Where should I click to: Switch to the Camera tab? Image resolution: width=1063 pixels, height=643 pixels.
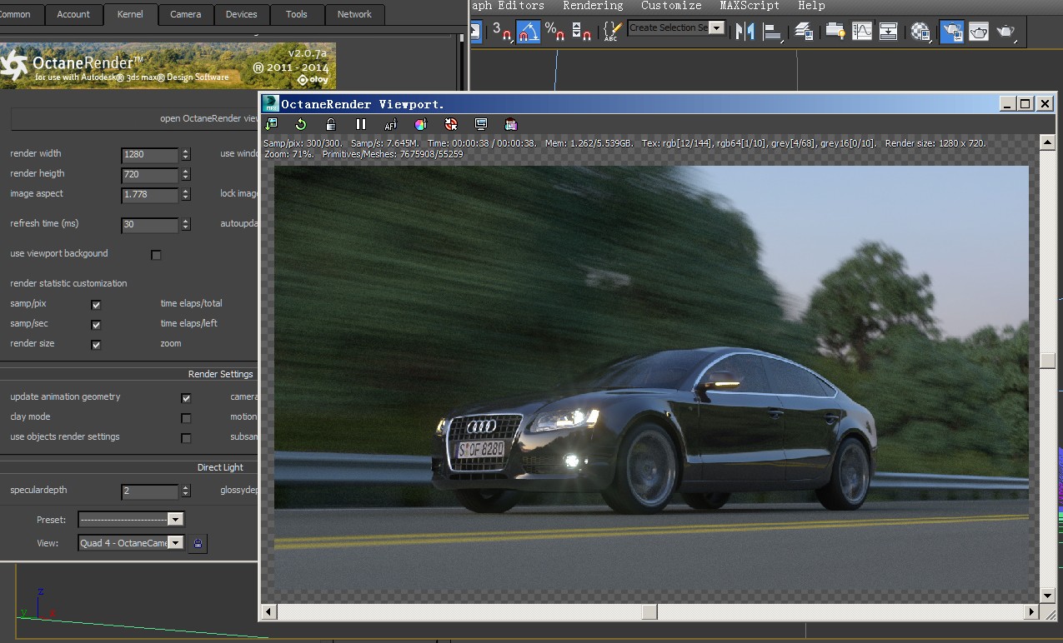185,14
